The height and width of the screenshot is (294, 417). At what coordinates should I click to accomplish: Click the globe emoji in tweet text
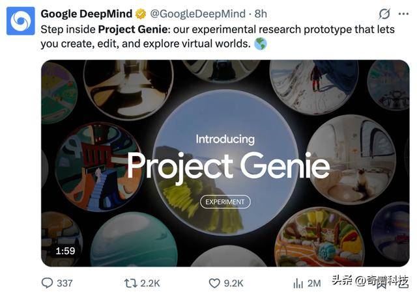tap(260, 44)
